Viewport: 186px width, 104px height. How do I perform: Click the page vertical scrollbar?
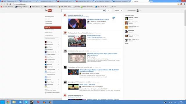(185, 18)
